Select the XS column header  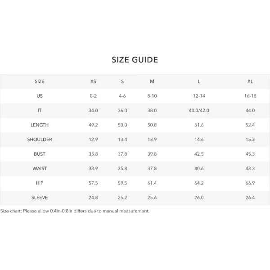tap(93, 81)
